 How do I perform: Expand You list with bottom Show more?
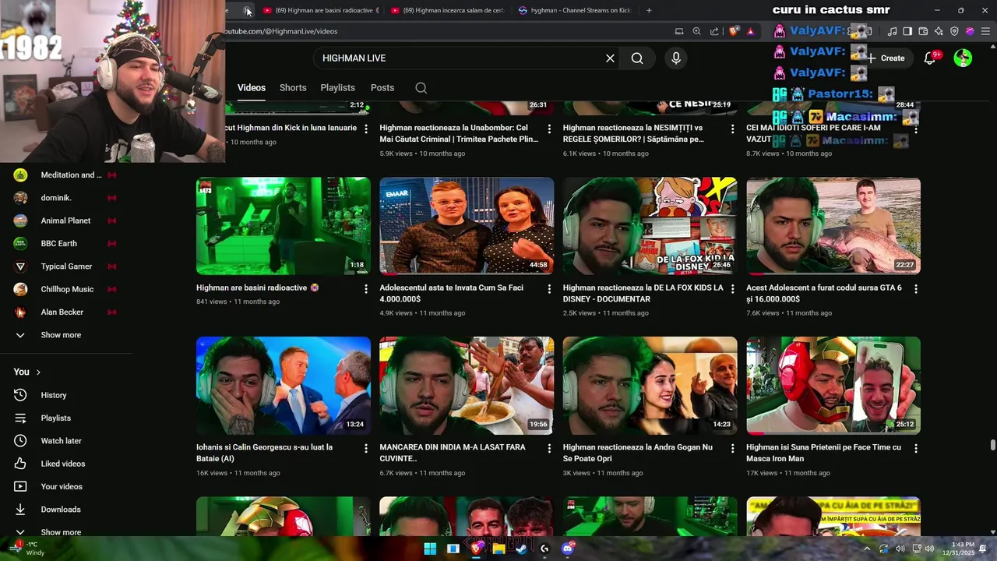point(61,532)
